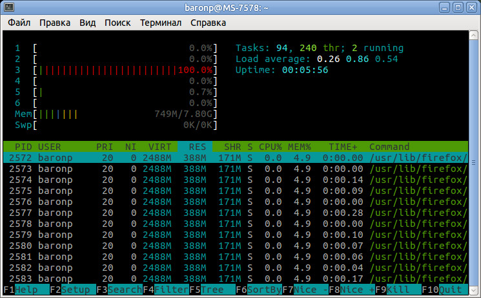The height and width of the screenshot is (298, 481).
Task: Click the CPU 3 usage bar at 100%
Action: click(125, 70)
